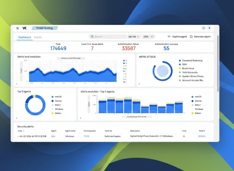Click the Top 5 agents panel corner icon
This screenshot has width=234, height=171.
(x=17, y=118)
